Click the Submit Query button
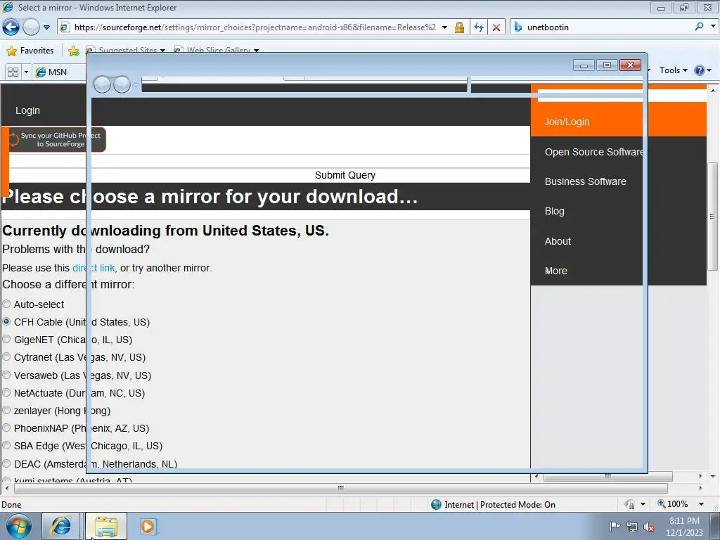This screenshot has width=720, height=540. coord(345,175)
